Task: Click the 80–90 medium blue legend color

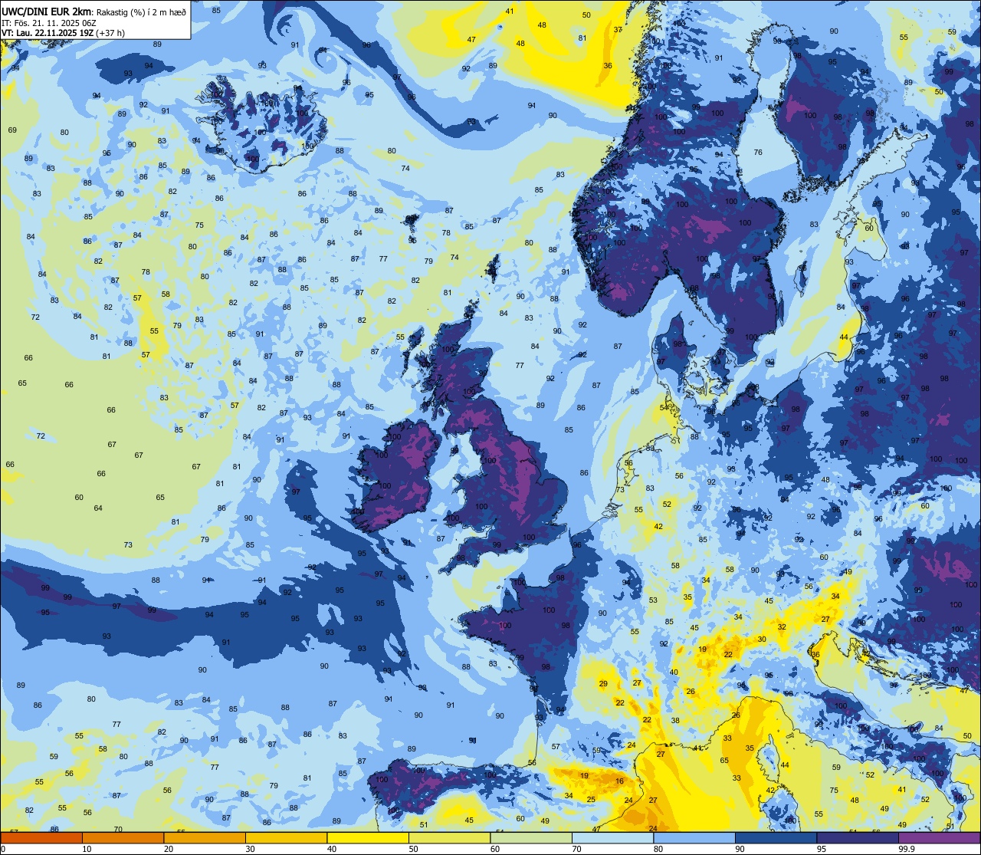Action: [x=694, y=838]
